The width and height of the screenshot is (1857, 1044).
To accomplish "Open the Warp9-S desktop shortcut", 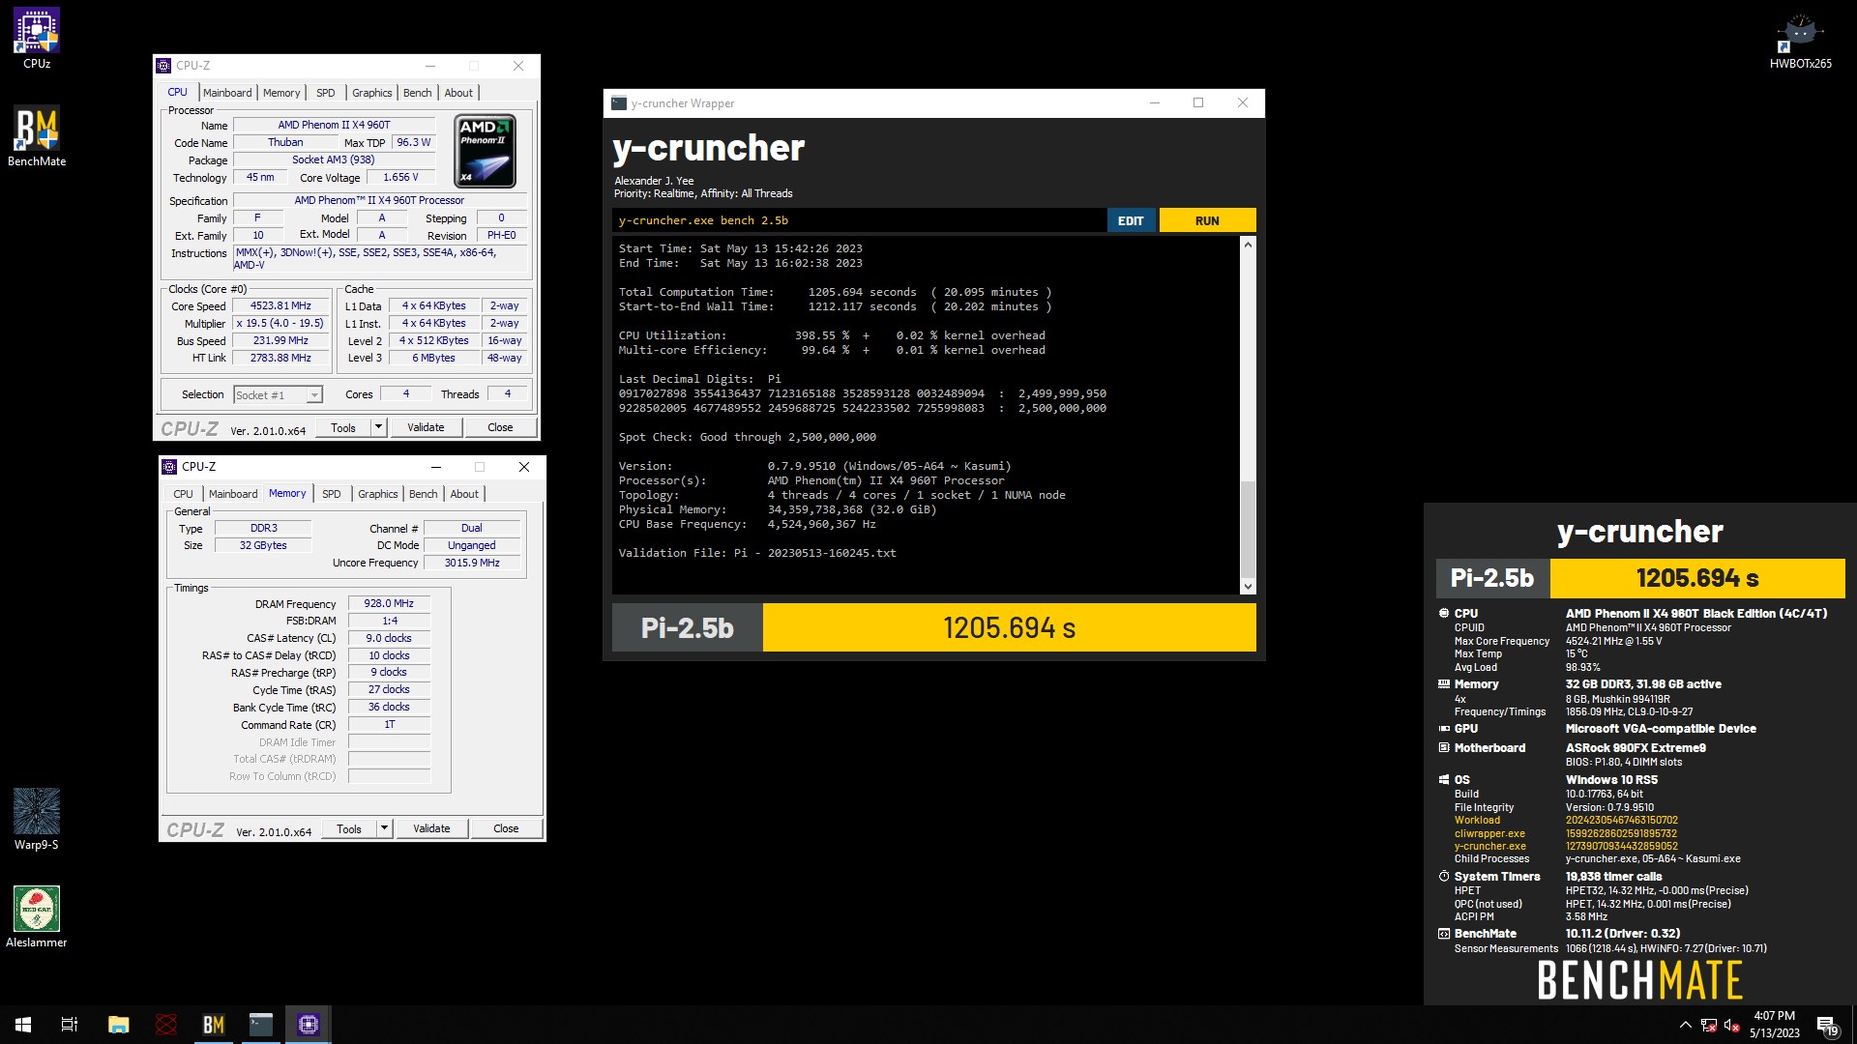I will click(x=37, y=820).
